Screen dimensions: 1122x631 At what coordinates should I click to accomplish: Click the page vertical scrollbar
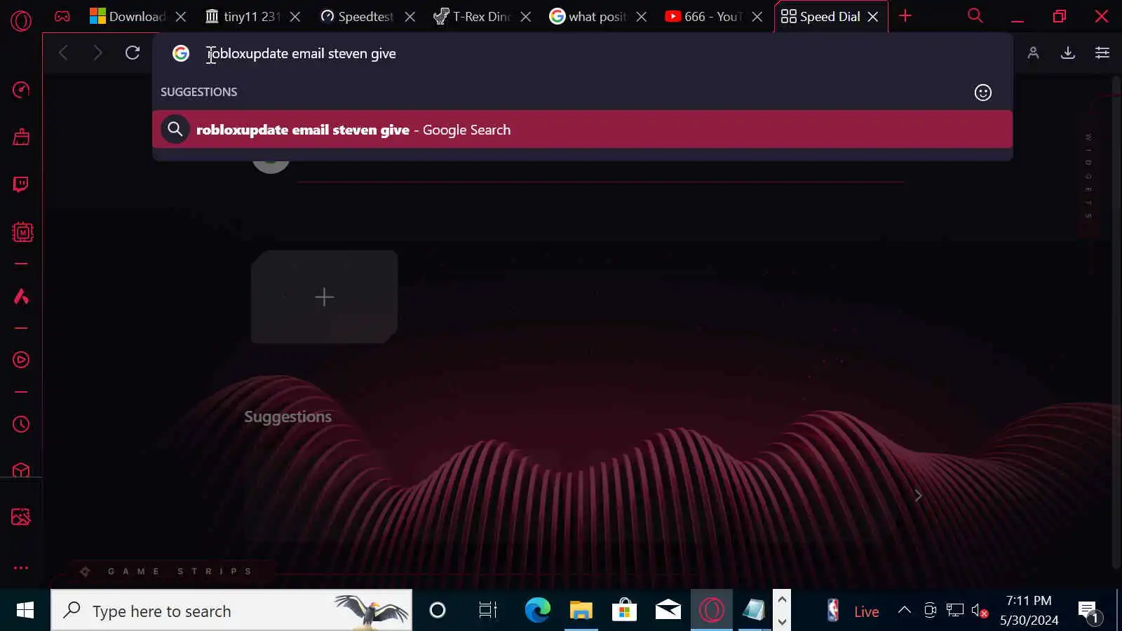pyautogui.click(x=1116, y=323)
